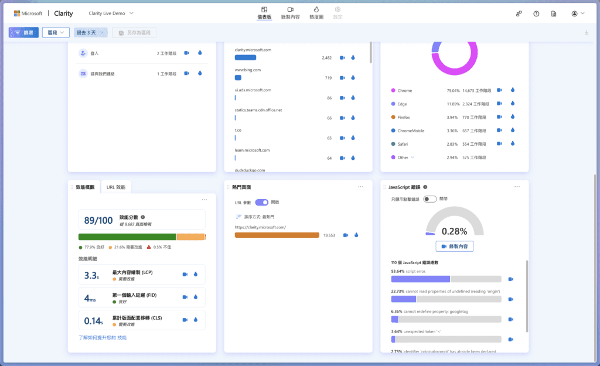Click recordings icon for script error row
600x366 pixels.
tap(510, 279)
